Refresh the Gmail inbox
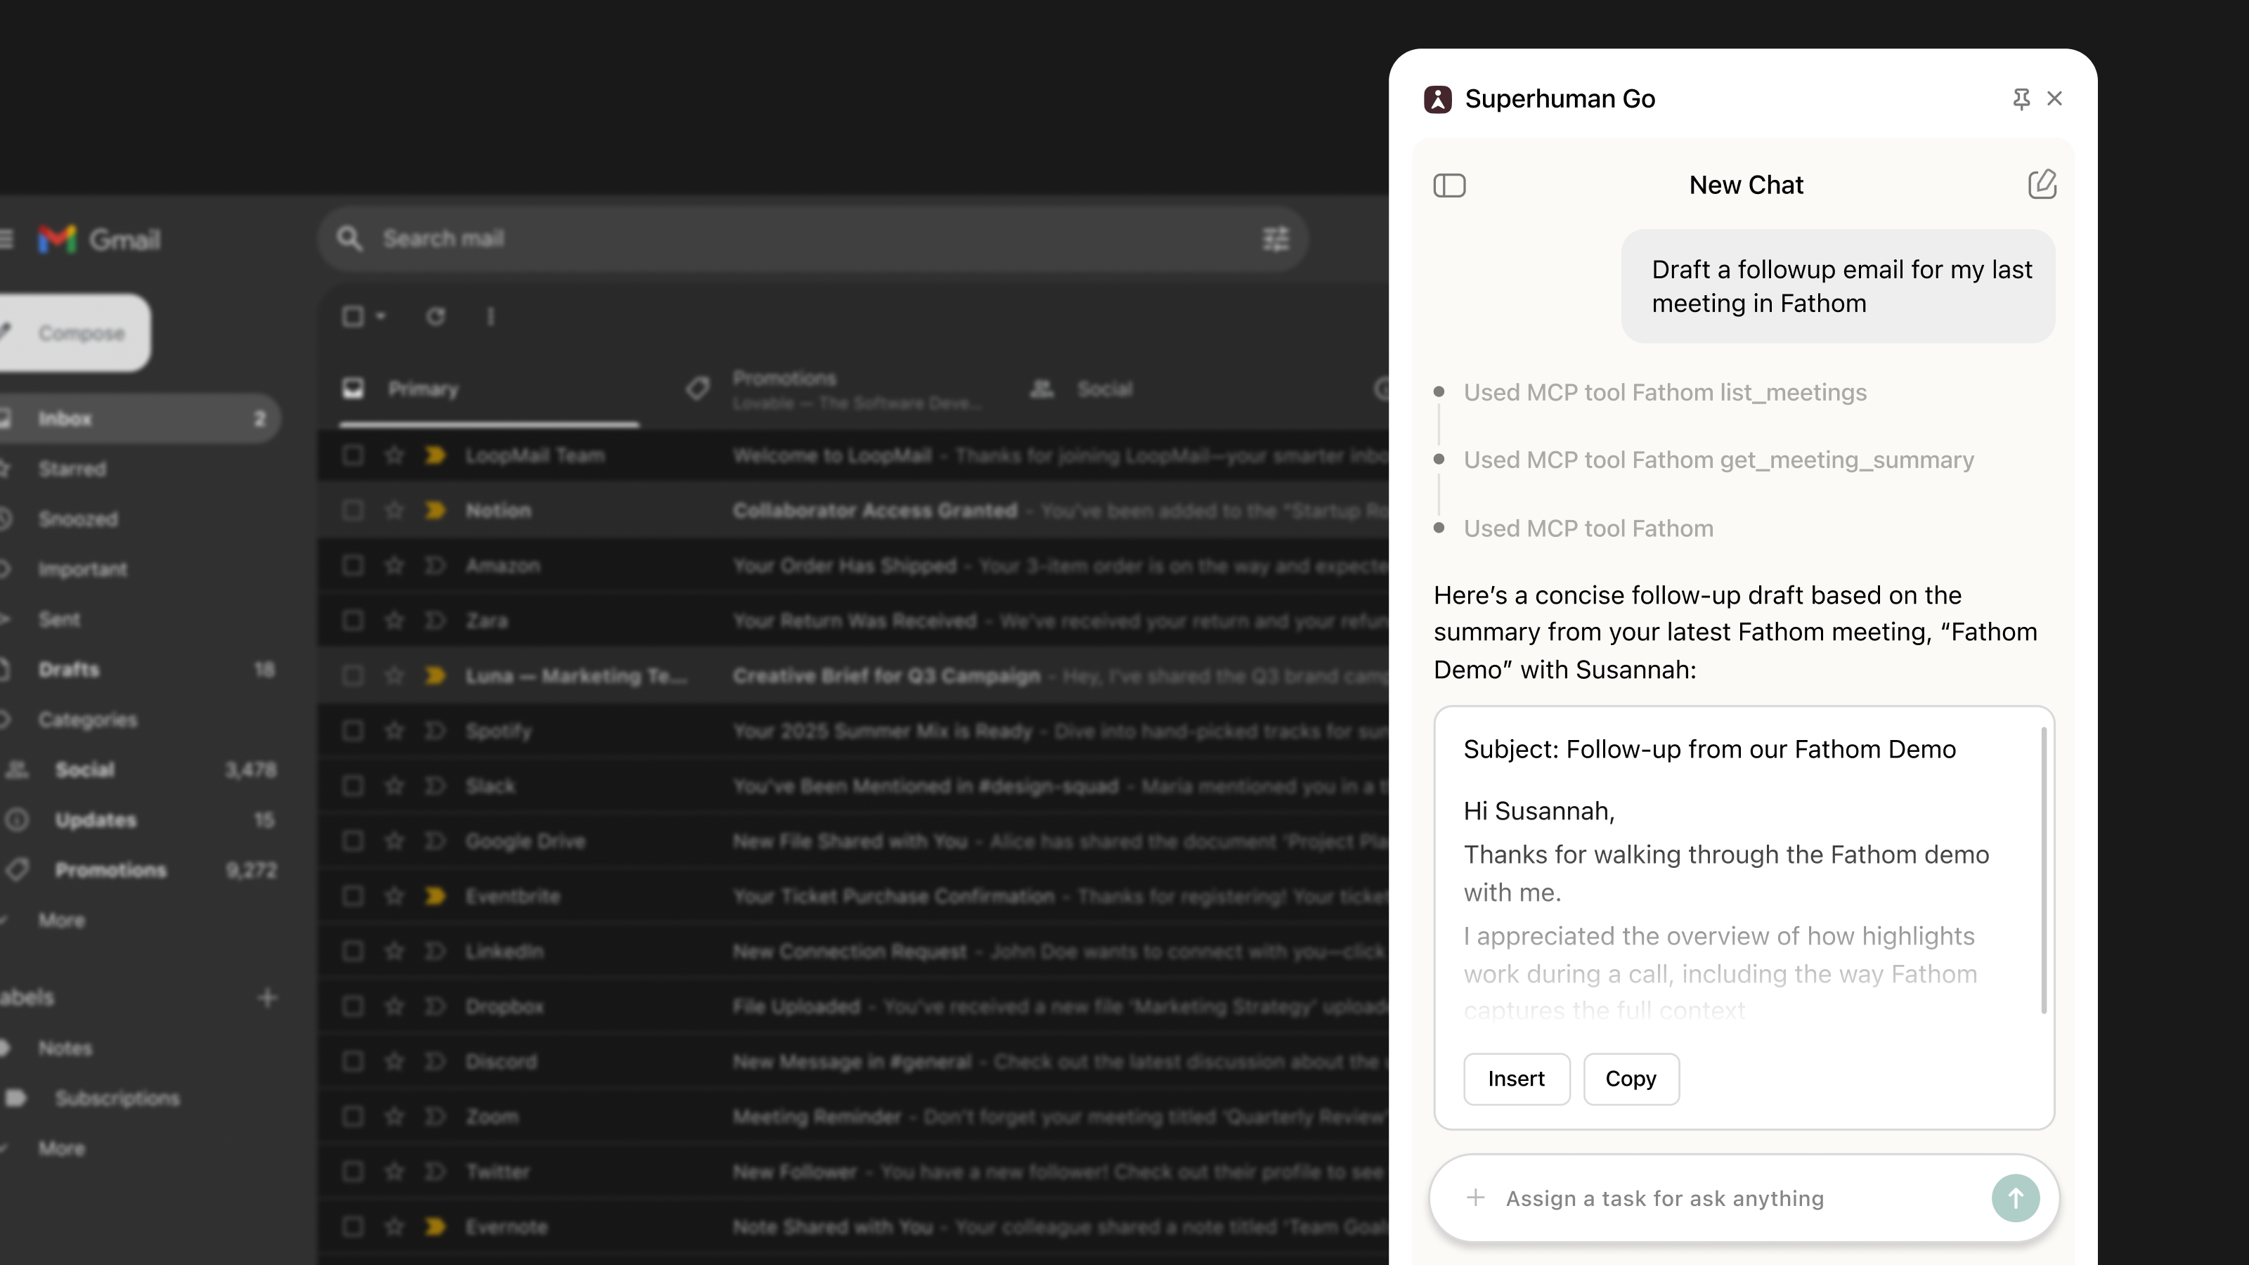This screenshot has height=1265, width=2249. [x=435, y=316]
